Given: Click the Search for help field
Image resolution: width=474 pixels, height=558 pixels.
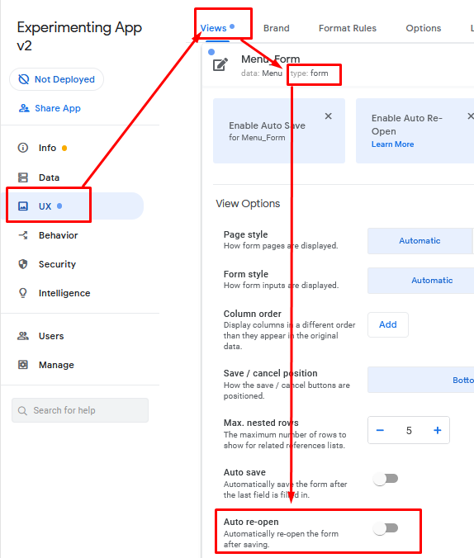Looking at the screenshot, I should (80, 410).
